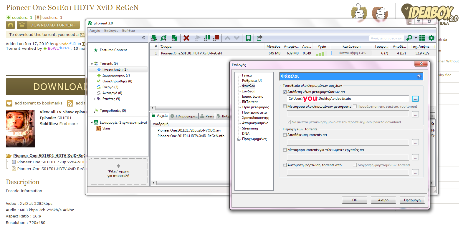Uncheck 'Απόθεση νέων μεταφορτώσεων σε' checkbox

tap(285, 92)
